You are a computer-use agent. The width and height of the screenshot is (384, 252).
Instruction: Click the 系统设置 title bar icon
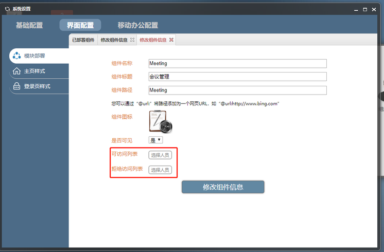point(7,9)
